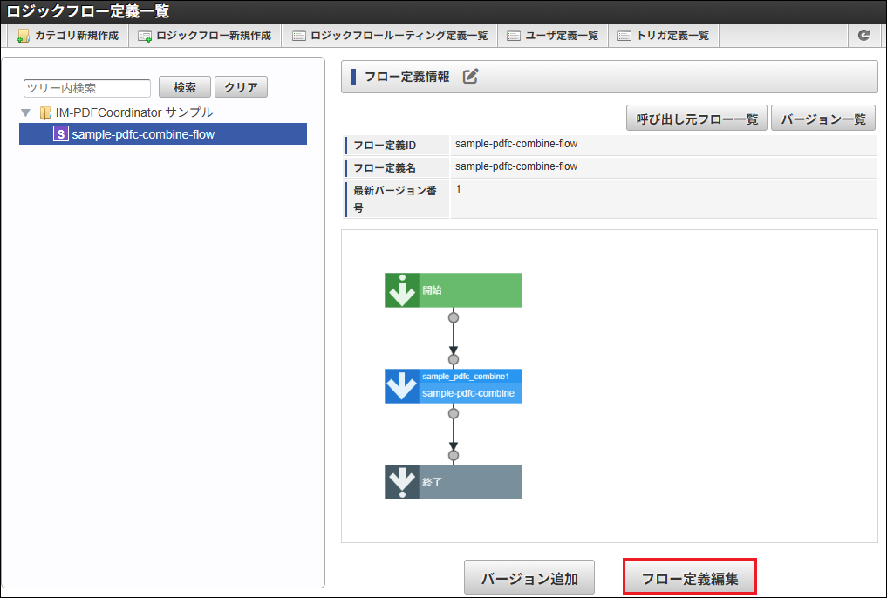Click the 最新バージョン番号 field label
887x598 pixels.
tap(395, 199)
